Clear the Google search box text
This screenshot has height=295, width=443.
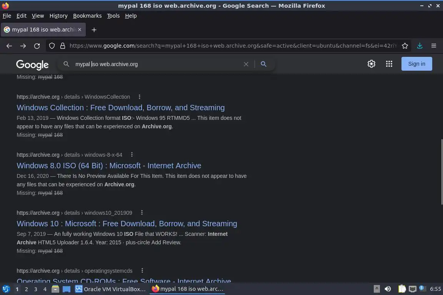coord(246,64)
